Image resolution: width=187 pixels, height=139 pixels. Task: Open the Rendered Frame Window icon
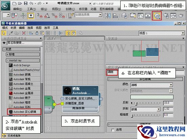[173, 16]
